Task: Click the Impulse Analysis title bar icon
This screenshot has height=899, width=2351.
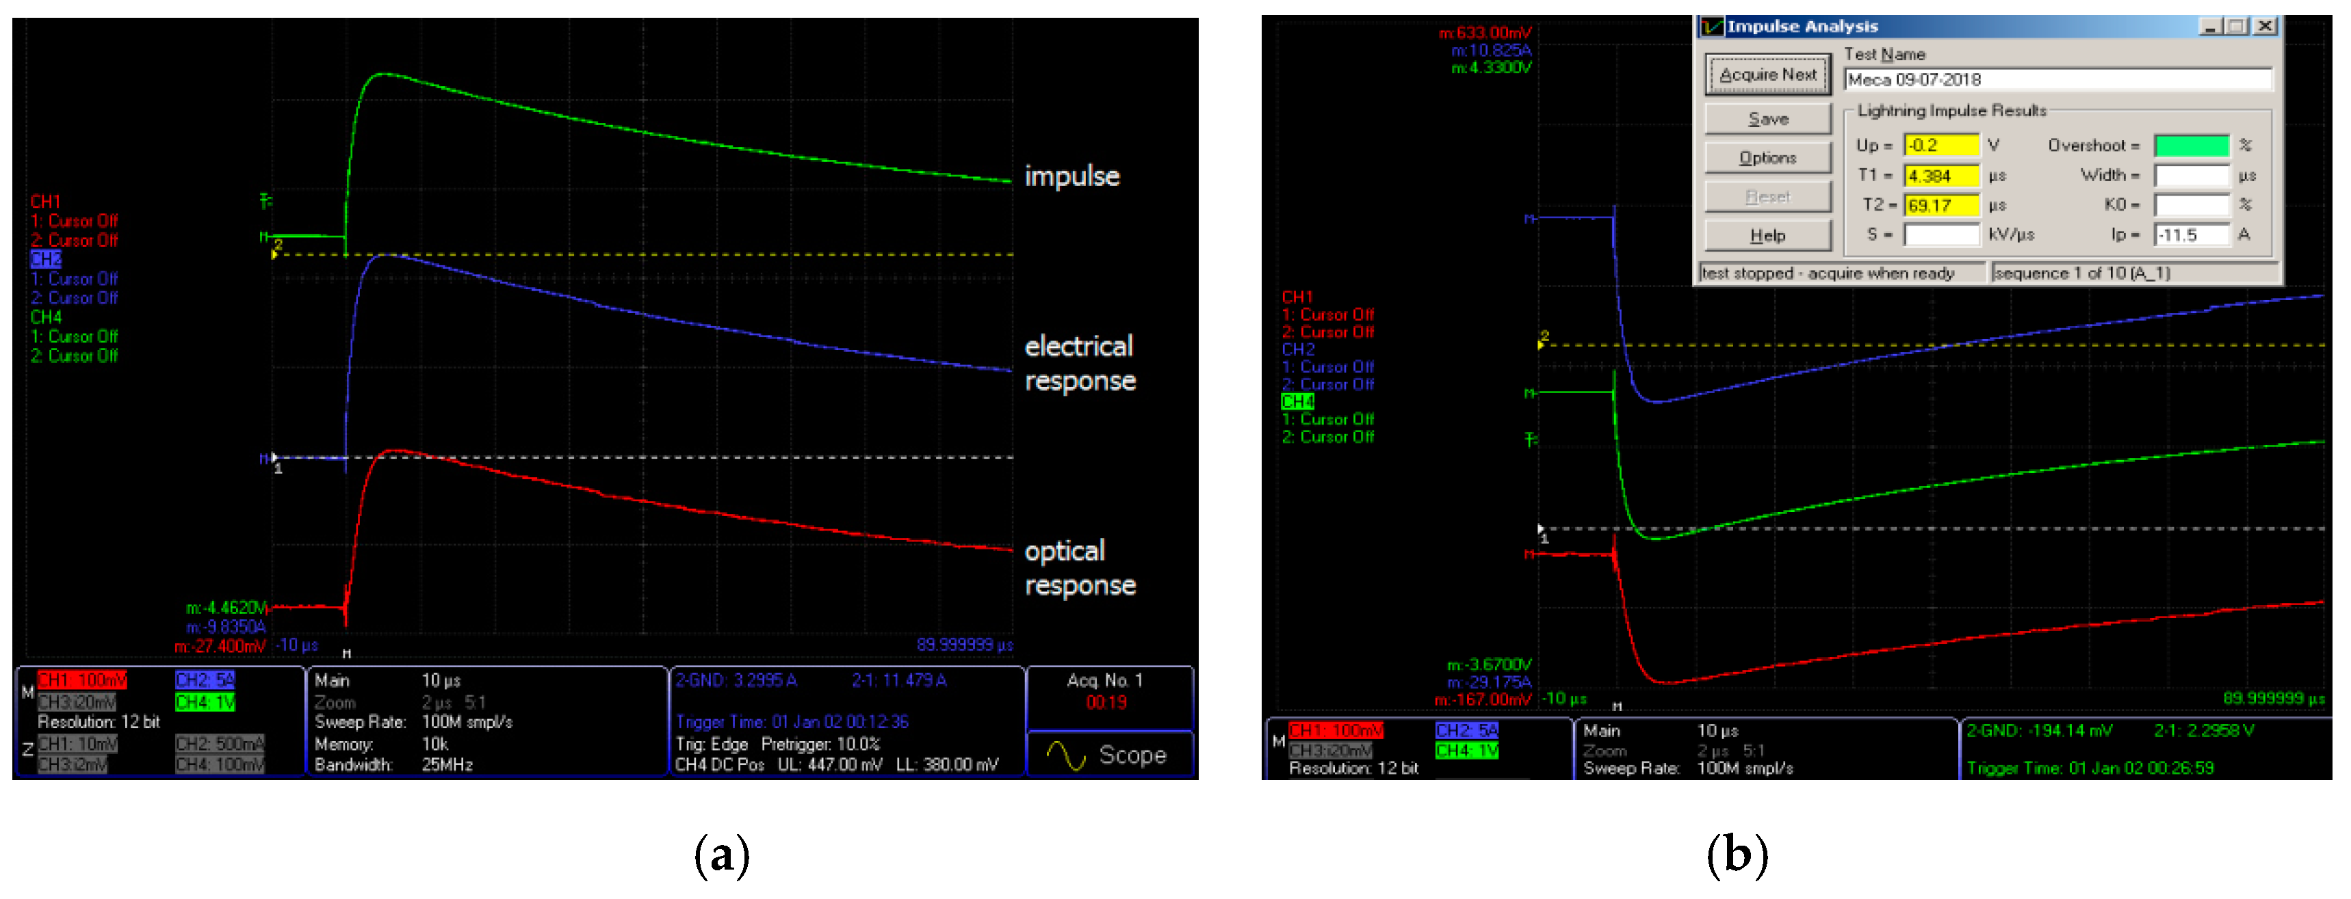Action: 1712,27
